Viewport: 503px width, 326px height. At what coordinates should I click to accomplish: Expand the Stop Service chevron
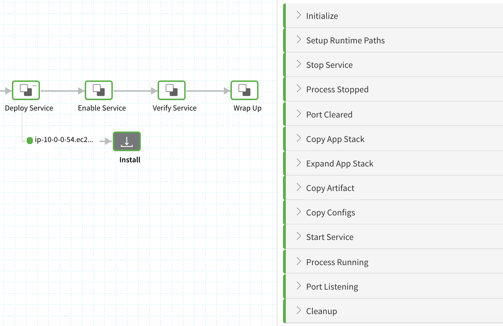pyautogui.click(x=299, y=64)
